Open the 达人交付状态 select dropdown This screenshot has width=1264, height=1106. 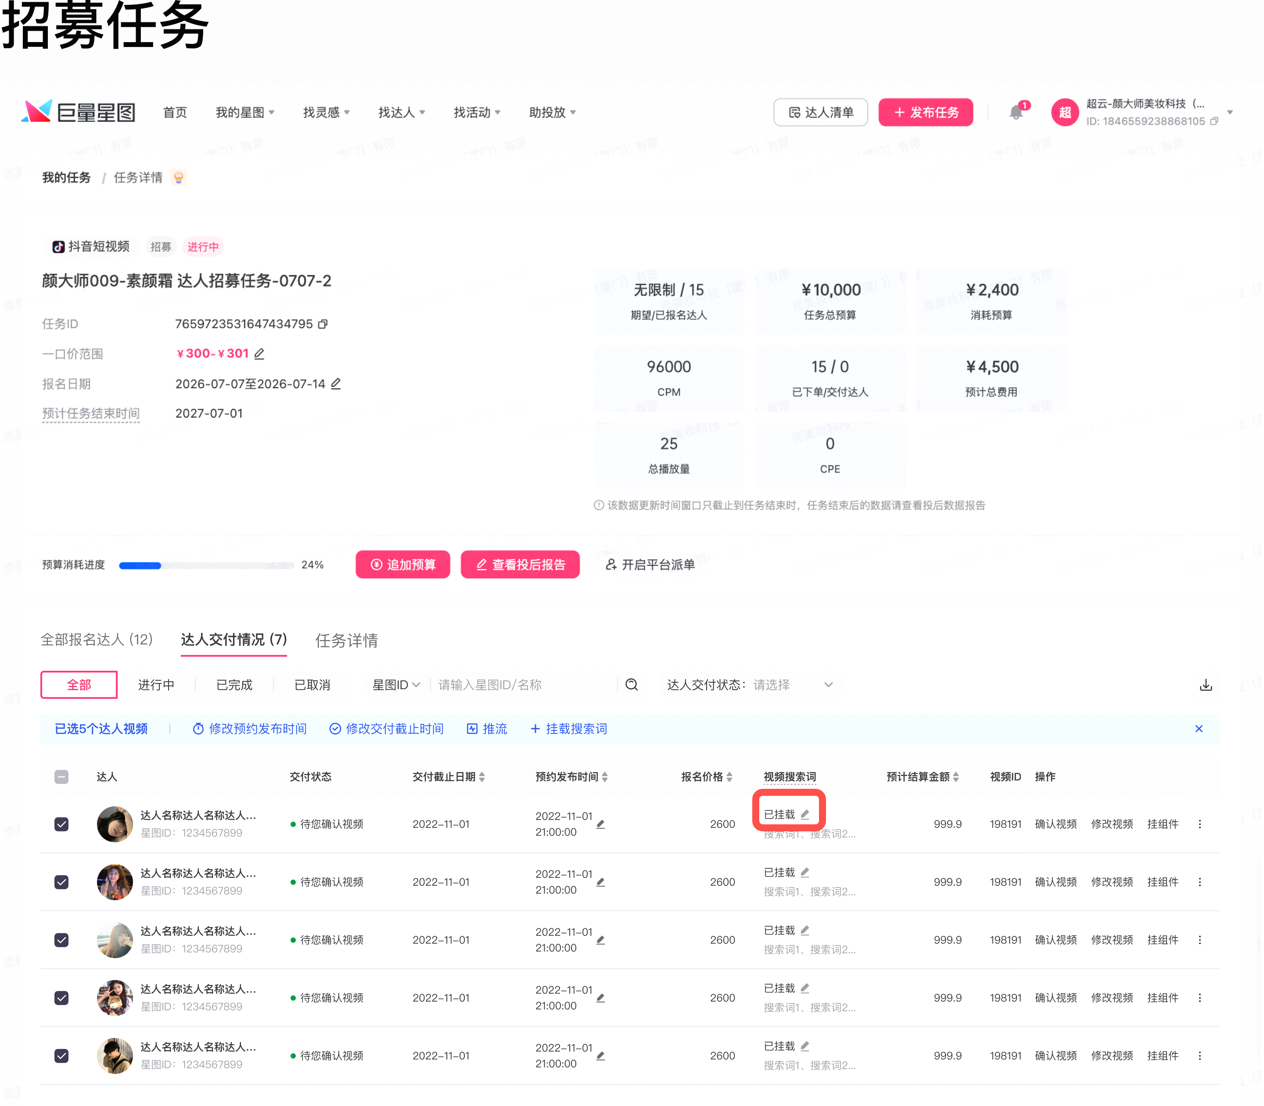point(794,684)
